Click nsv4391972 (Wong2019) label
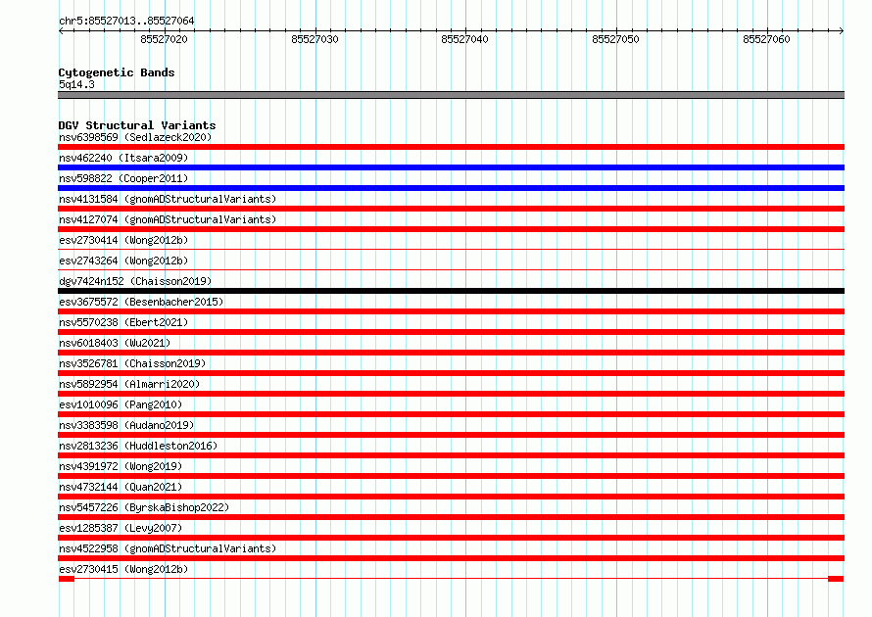Image resolution: width=872 pixels, height=617 pixels. pos(121,466)
